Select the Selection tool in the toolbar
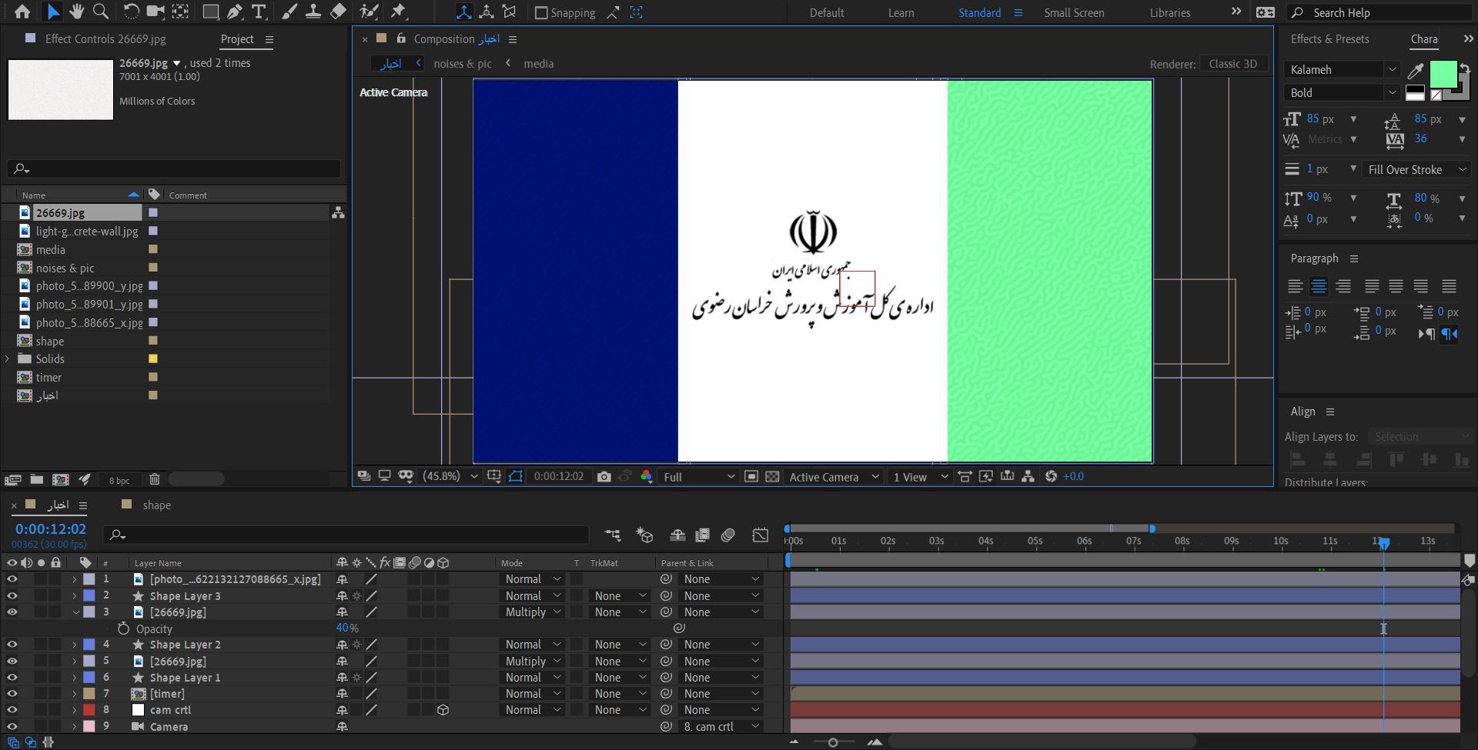This screenshot has width=1478, height=750. click(54, 12)
